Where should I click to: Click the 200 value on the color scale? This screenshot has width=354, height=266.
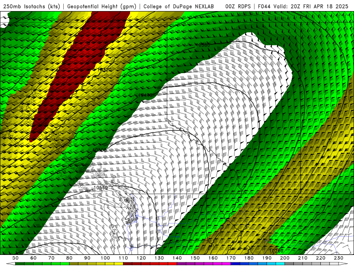coord(285,258)
